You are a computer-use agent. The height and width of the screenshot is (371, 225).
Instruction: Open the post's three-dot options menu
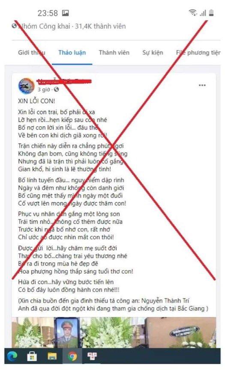point(202,85)
